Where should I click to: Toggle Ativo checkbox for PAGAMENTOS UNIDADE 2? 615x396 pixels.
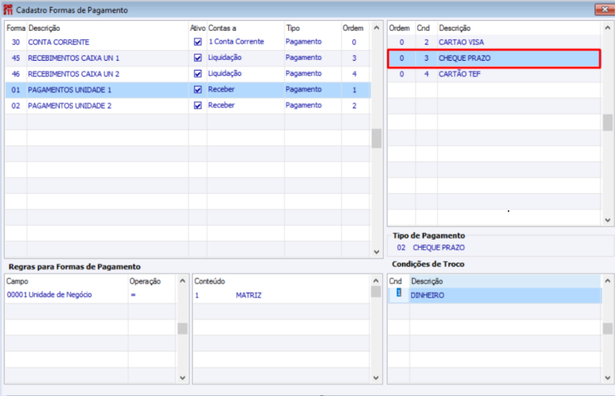[x=198, y=105]
